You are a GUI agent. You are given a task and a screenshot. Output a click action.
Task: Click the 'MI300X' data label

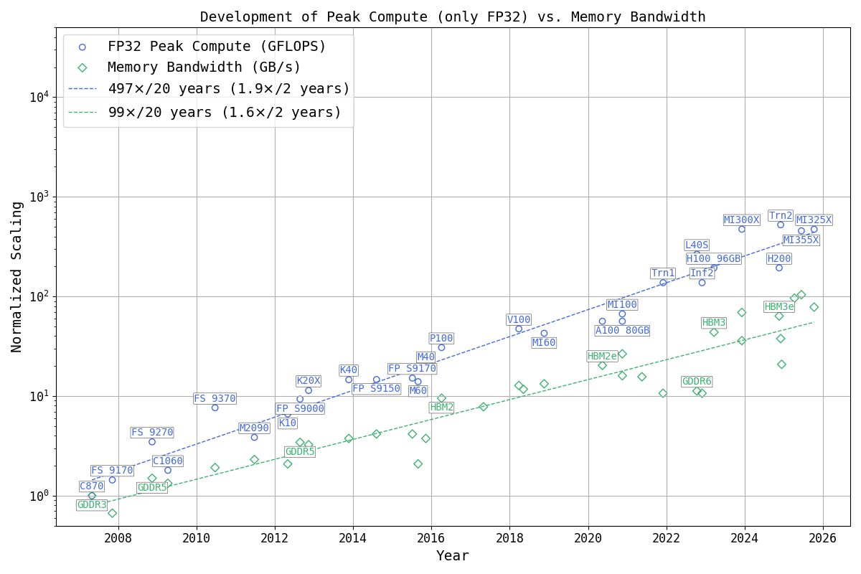pyautogui.click(x=741, y=220)
